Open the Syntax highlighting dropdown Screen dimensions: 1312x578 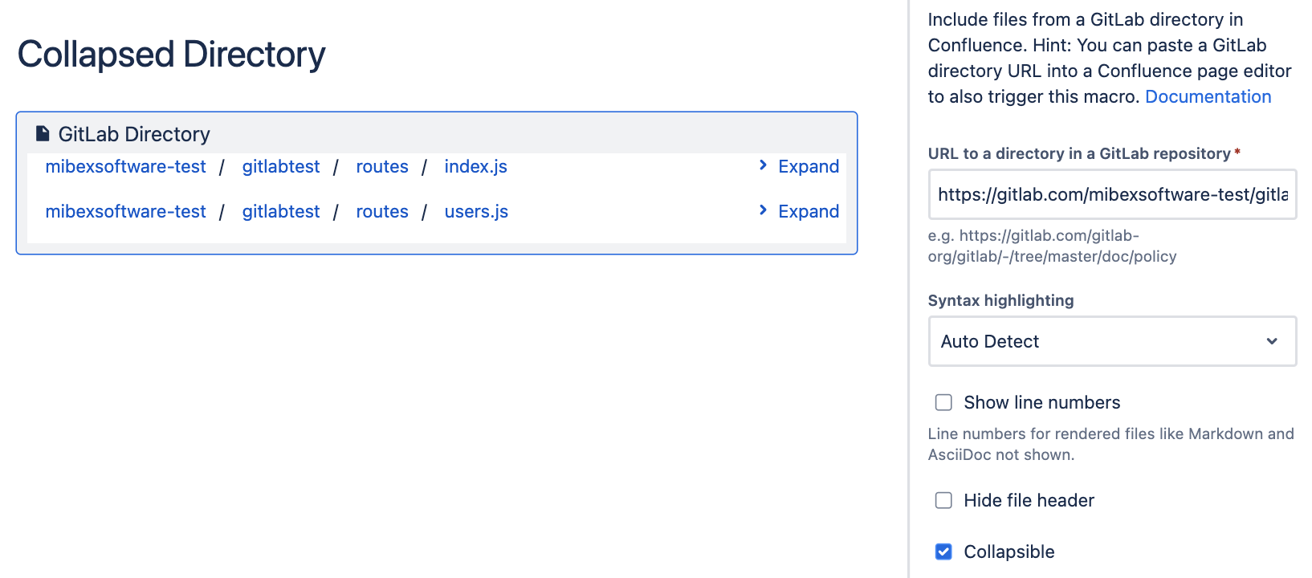[1111, 341]
